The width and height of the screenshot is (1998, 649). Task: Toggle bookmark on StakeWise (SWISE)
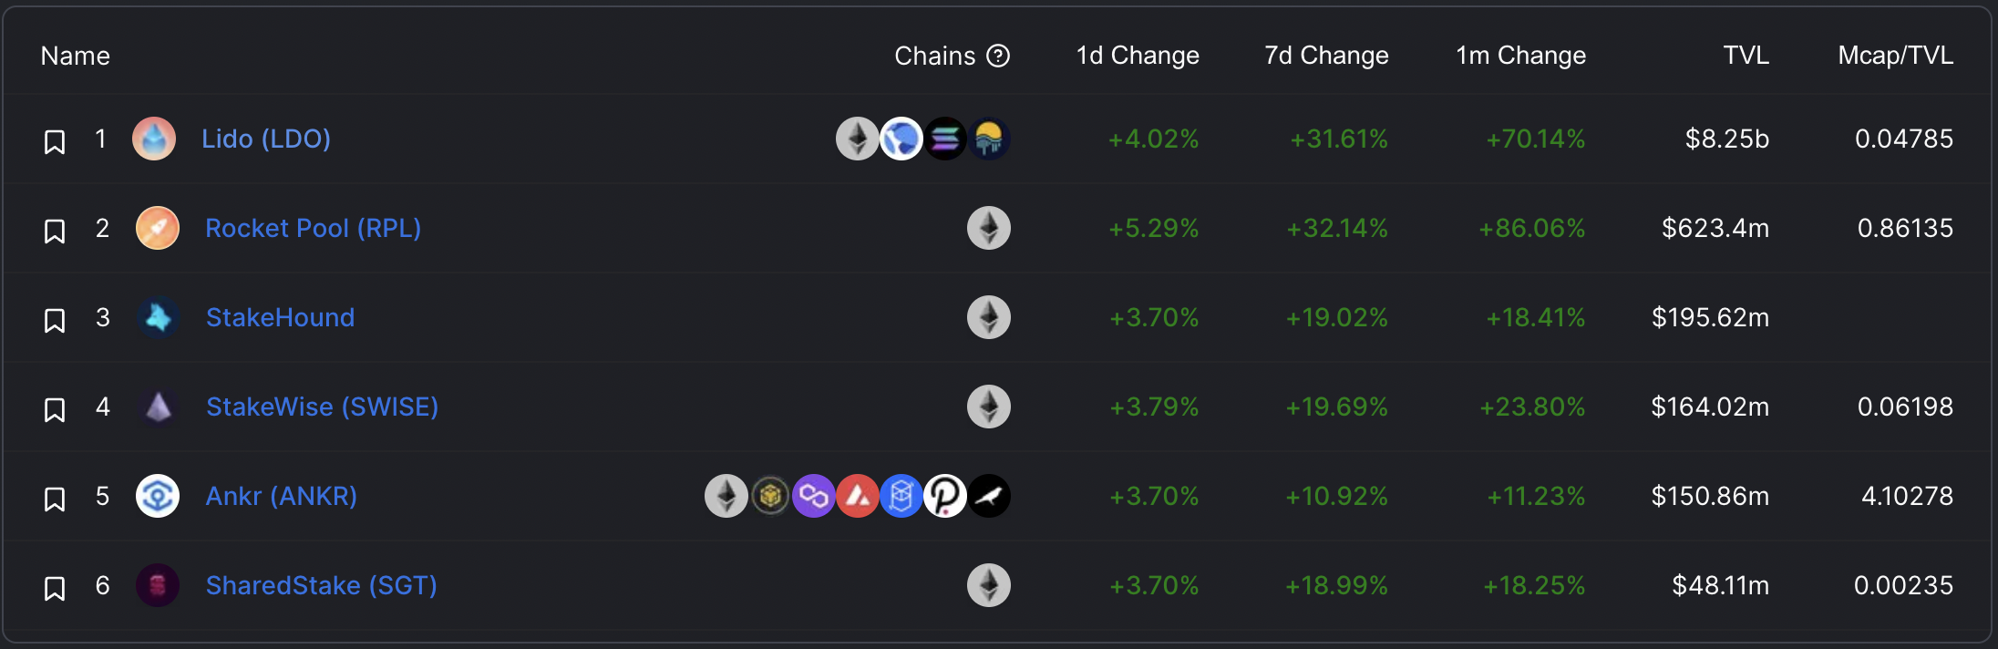pyautogui.click(x=55, y=410)
